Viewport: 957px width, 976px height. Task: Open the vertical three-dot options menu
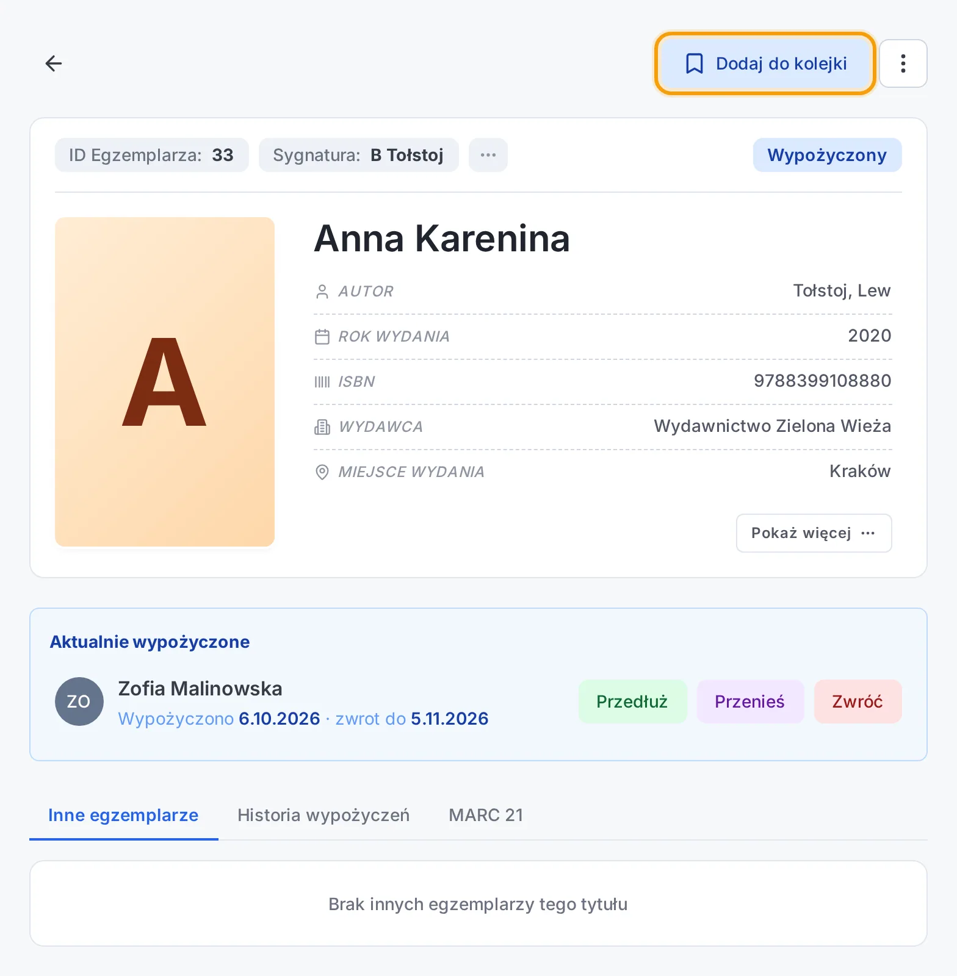pos(903,63)
